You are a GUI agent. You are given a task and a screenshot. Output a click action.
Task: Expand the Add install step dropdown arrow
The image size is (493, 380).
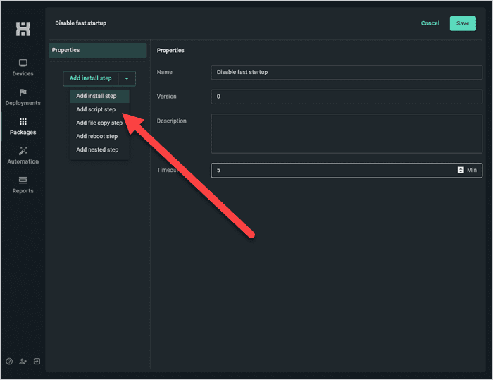(x=127, y=78)
